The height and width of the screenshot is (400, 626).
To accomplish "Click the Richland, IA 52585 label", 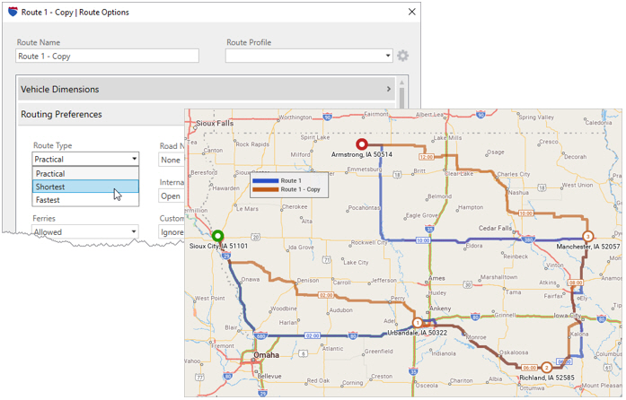I will (x=547, y=378).
